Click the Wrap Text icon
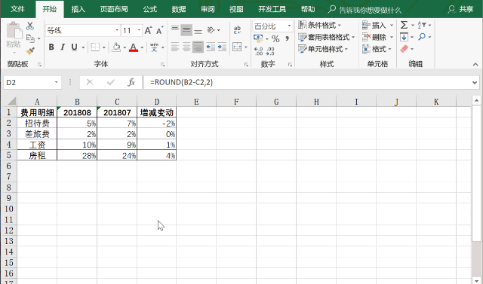The width and height of the screenshot is (483, 284). pyautogui.click(x=237, y=30)
